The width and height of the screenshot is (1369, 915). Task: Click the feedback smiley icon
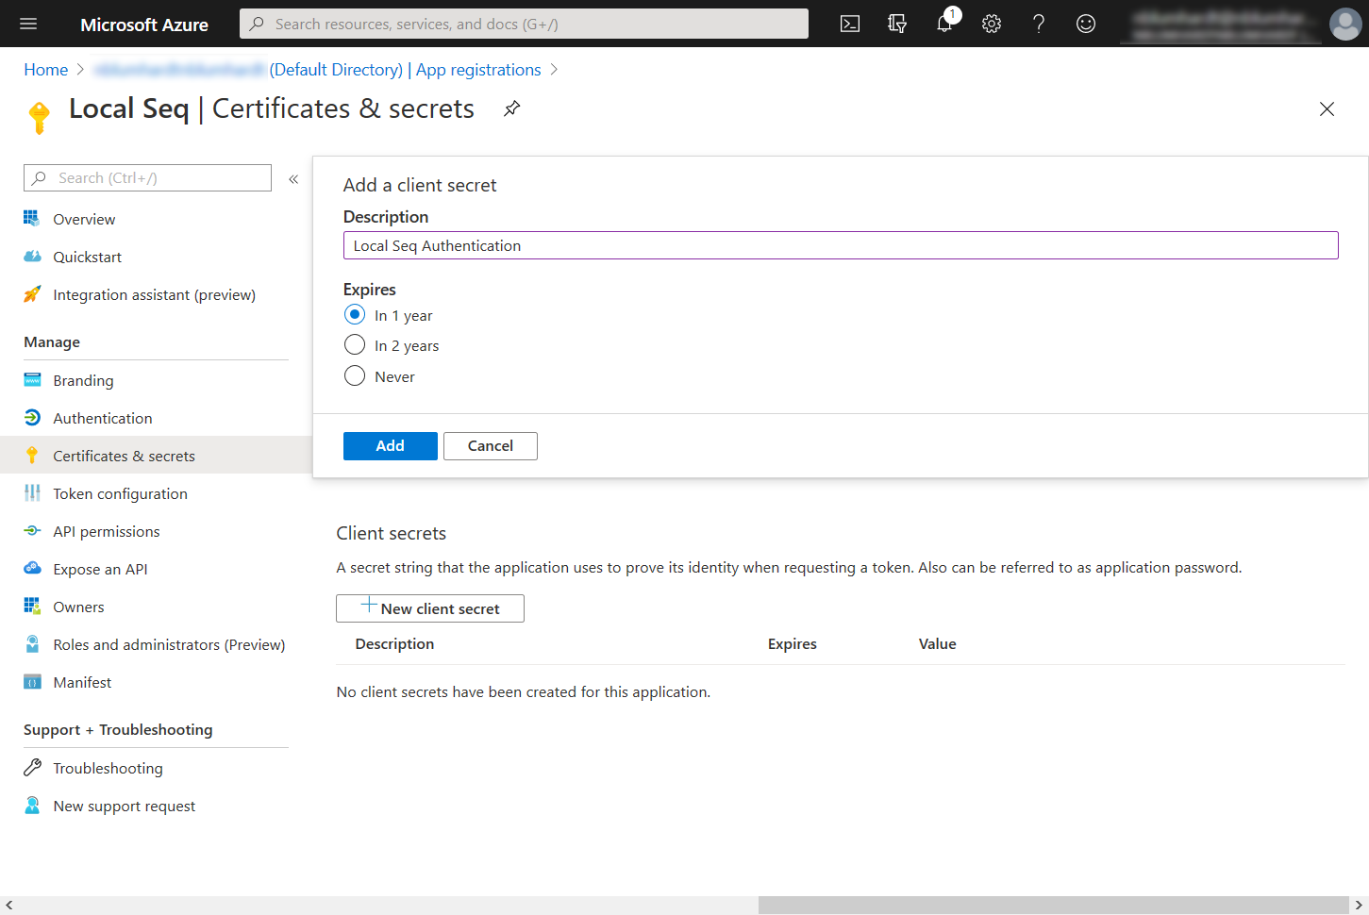(x=1086, y=24)
